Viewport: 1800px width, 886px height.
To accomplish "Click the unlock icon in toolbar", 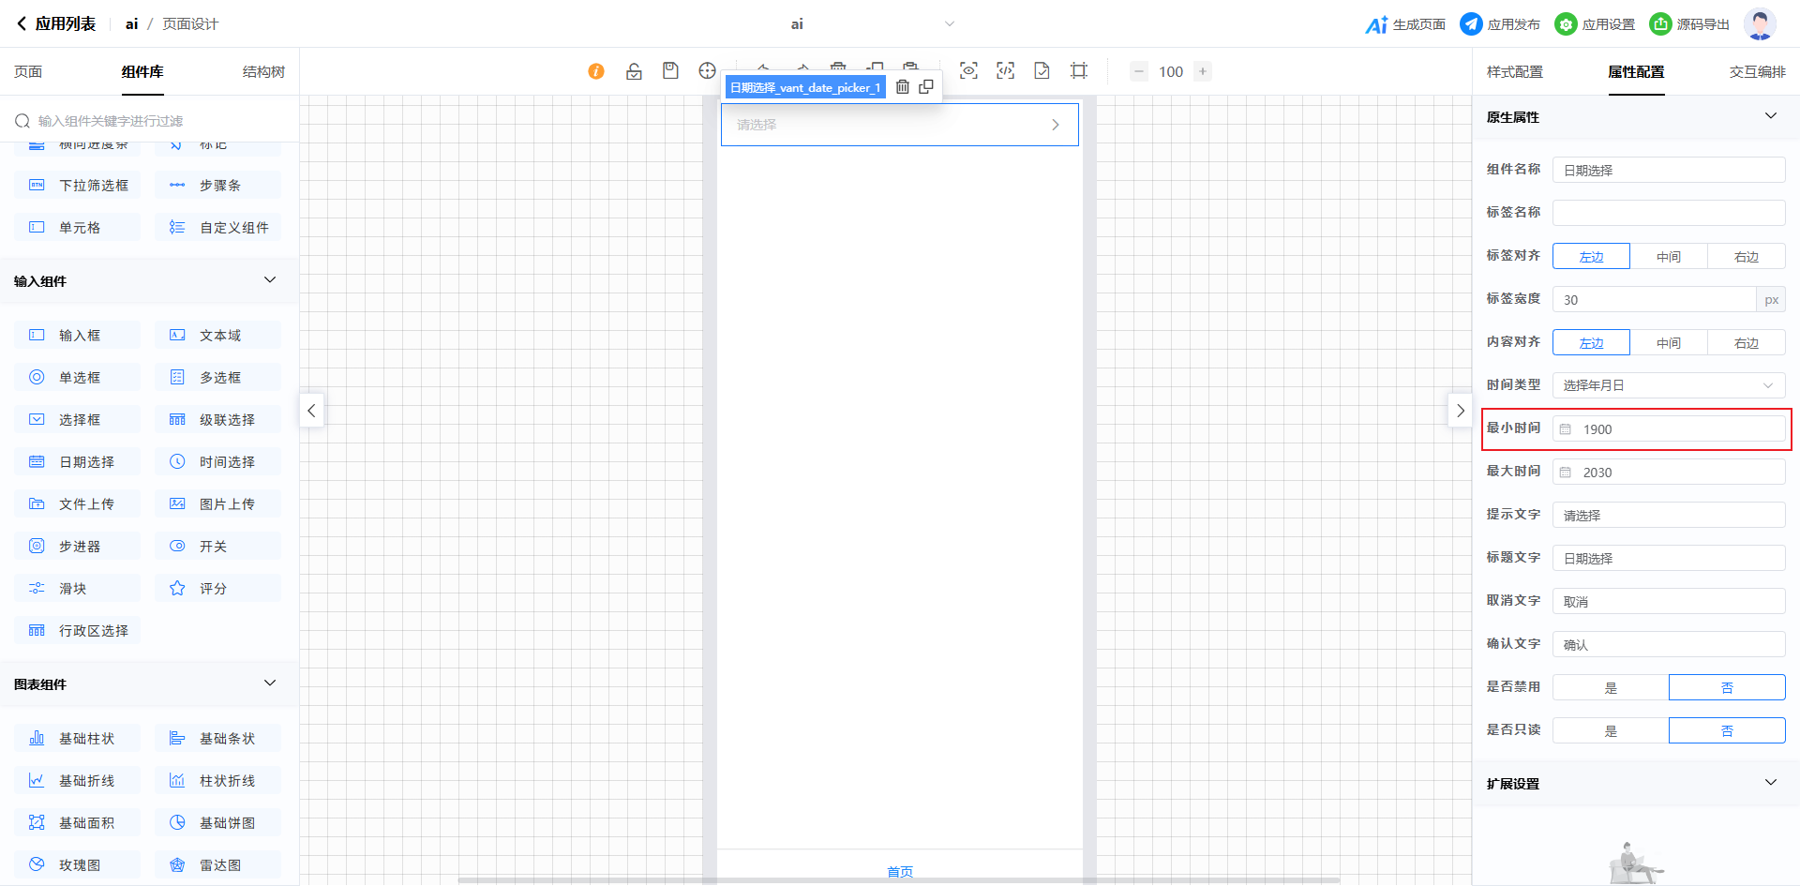I will tap(634, 71).
